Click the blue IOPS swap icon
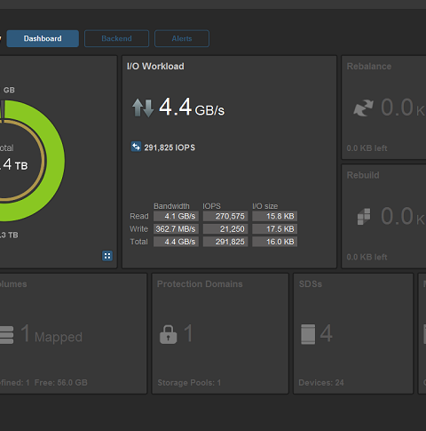426x431 pixels. 136,147
